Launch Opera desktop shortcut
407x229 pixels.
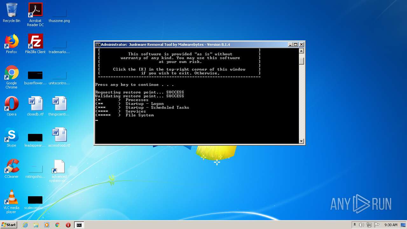[11, 106]
